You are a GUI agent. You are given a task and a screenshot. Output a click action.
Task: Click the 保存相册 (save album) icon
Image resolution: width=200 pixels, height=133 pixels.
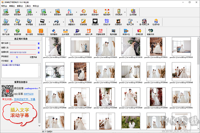pyautogui.click(x=29, y=23)
